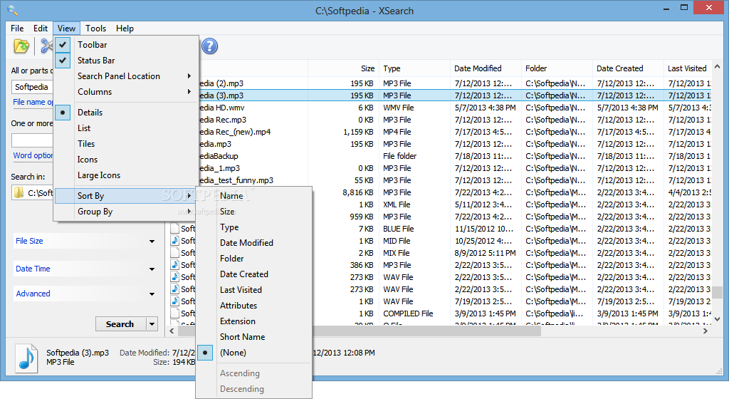This screenshot has height=399, width=729.
Task: Click the open folder toolbar icon
Action: pos(21,46)
